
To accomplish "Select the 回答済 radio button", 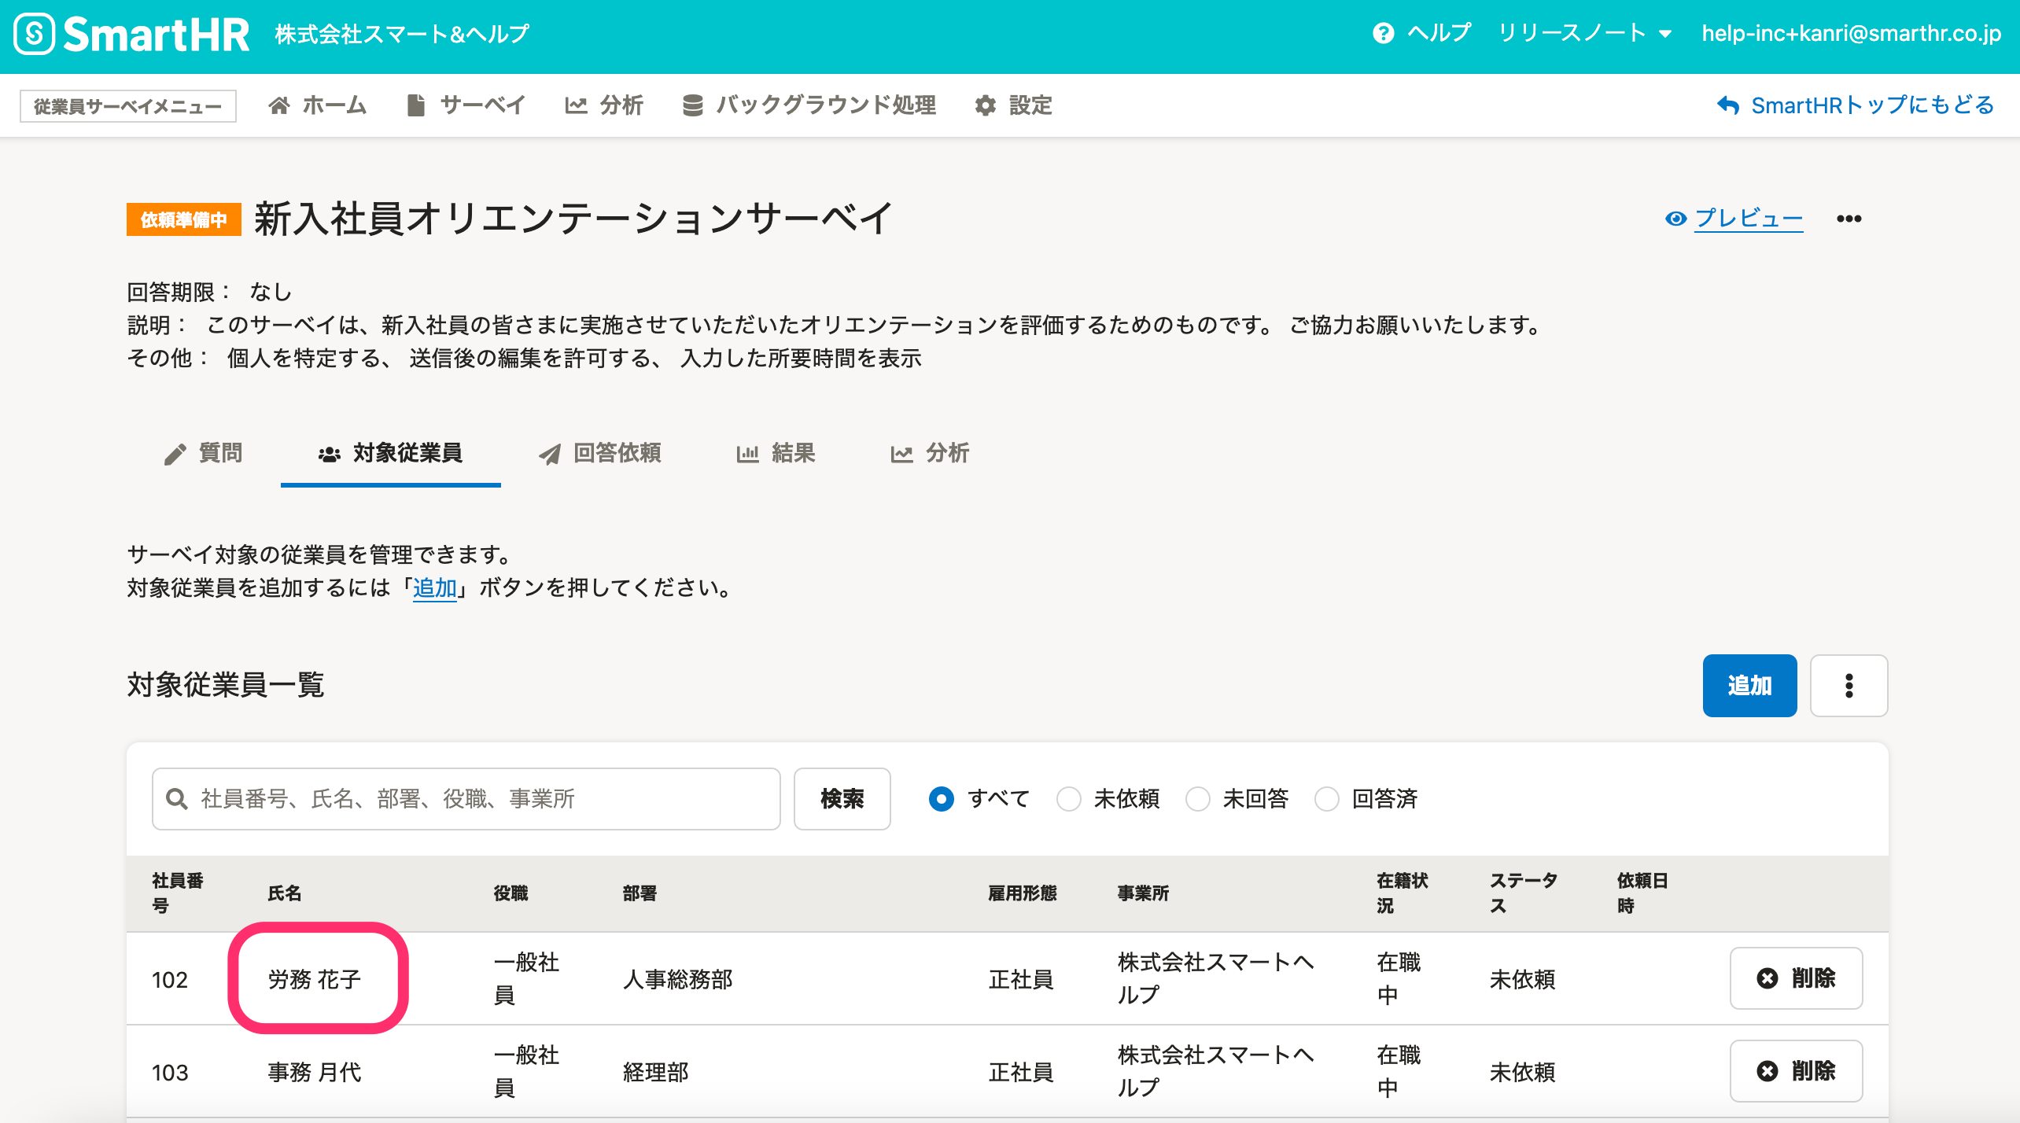I will point(1327,799).
